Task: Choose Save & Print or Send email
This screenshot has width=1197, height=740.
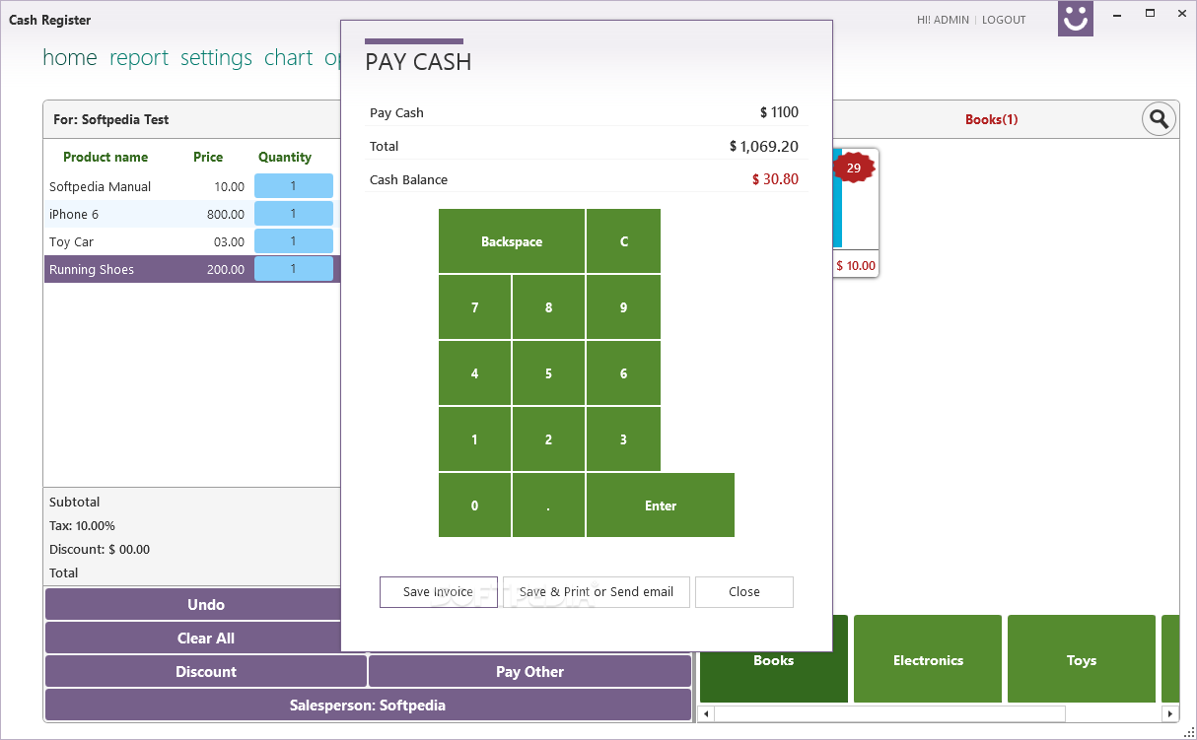Action: coord(596,591)
